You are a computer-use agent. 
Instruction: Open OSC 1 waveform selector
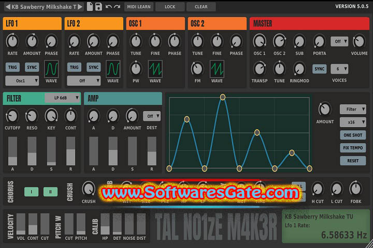pos(155,69)
